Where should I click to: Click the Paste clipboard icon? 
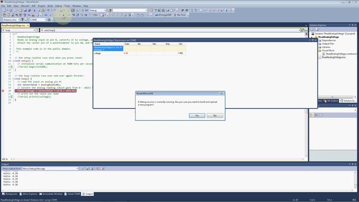point(43,10)
